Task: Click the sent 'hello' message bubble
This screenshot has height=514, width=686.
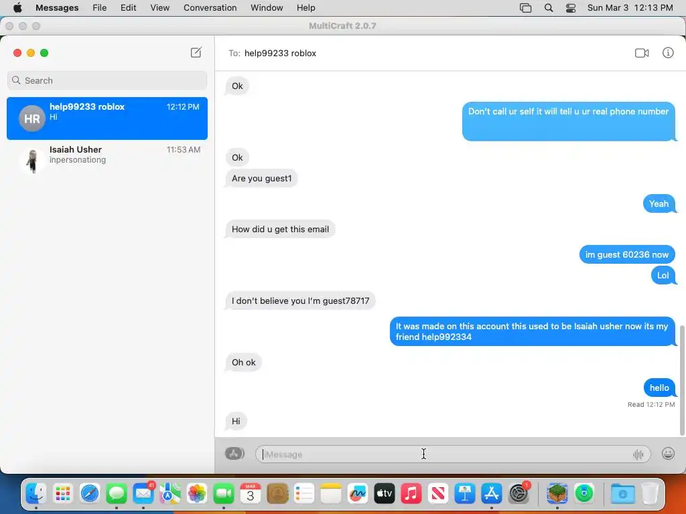Action: point(659,388)
